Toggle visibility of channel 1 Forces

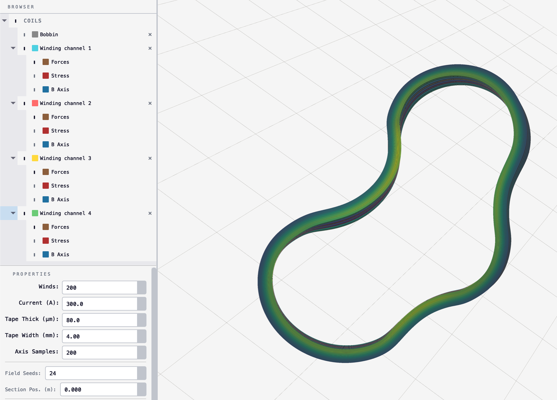click(34, 62)
